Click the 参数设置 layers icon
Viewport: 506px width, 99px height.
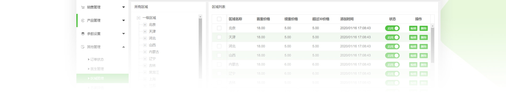click(x=83, y=34)
